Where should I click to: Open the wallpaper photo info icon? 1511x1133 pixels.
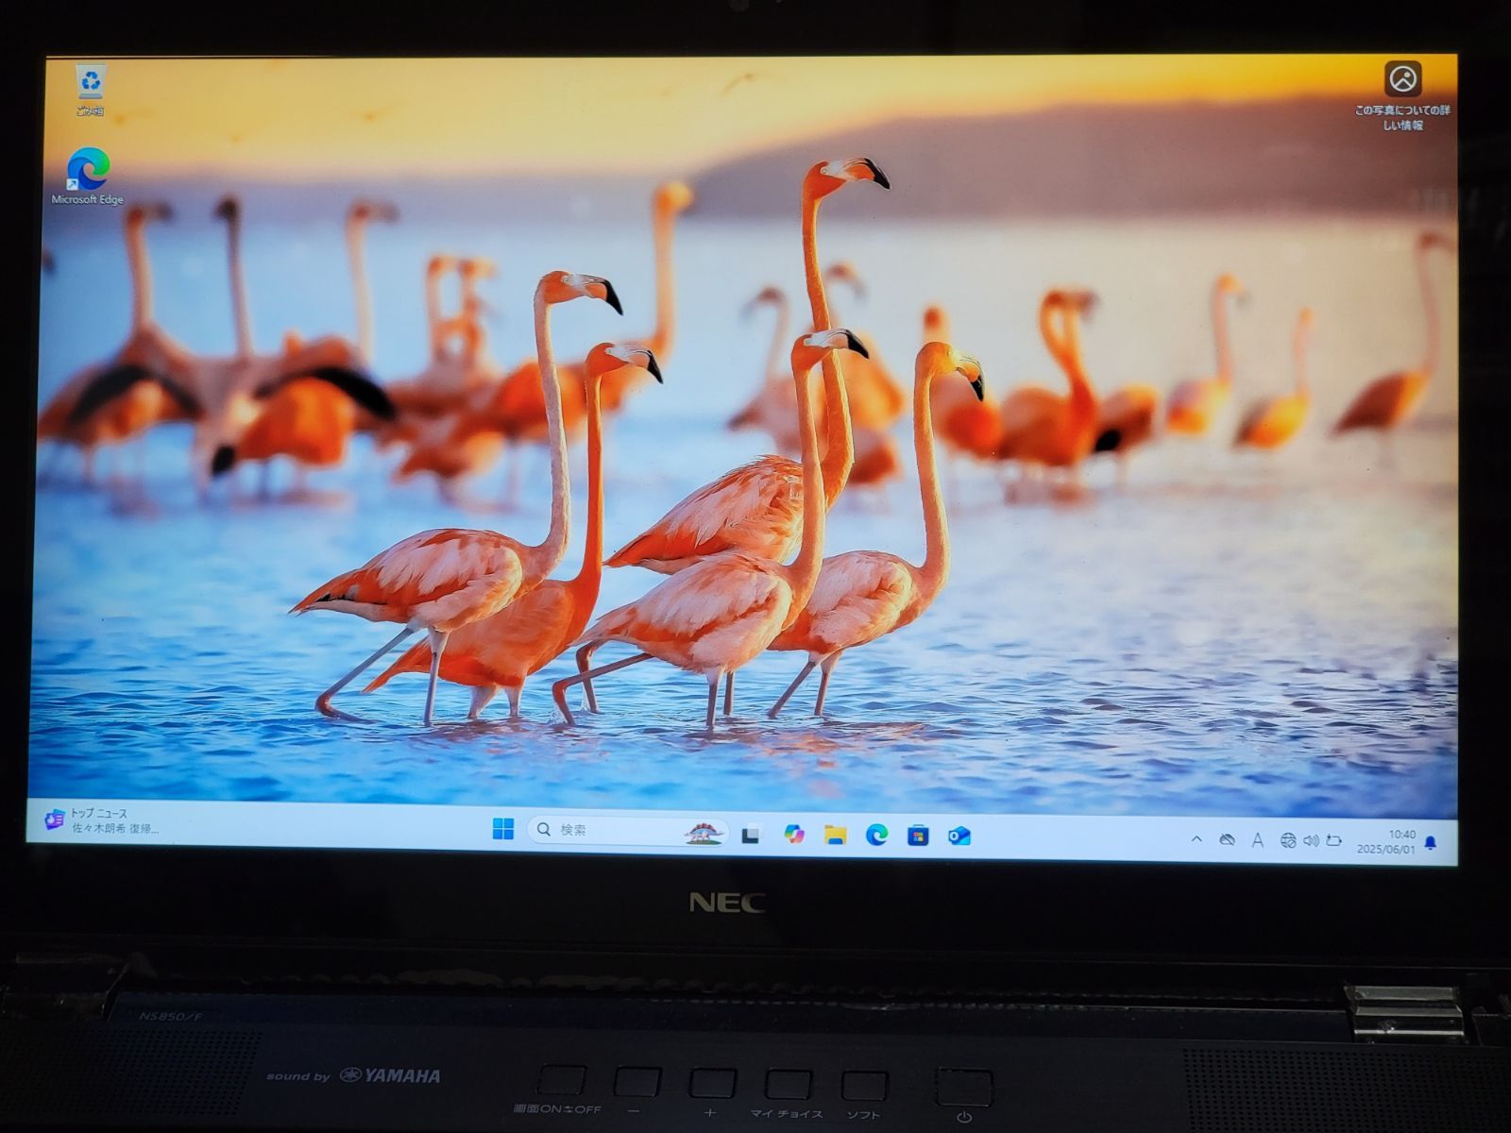tap(1402, 95)
